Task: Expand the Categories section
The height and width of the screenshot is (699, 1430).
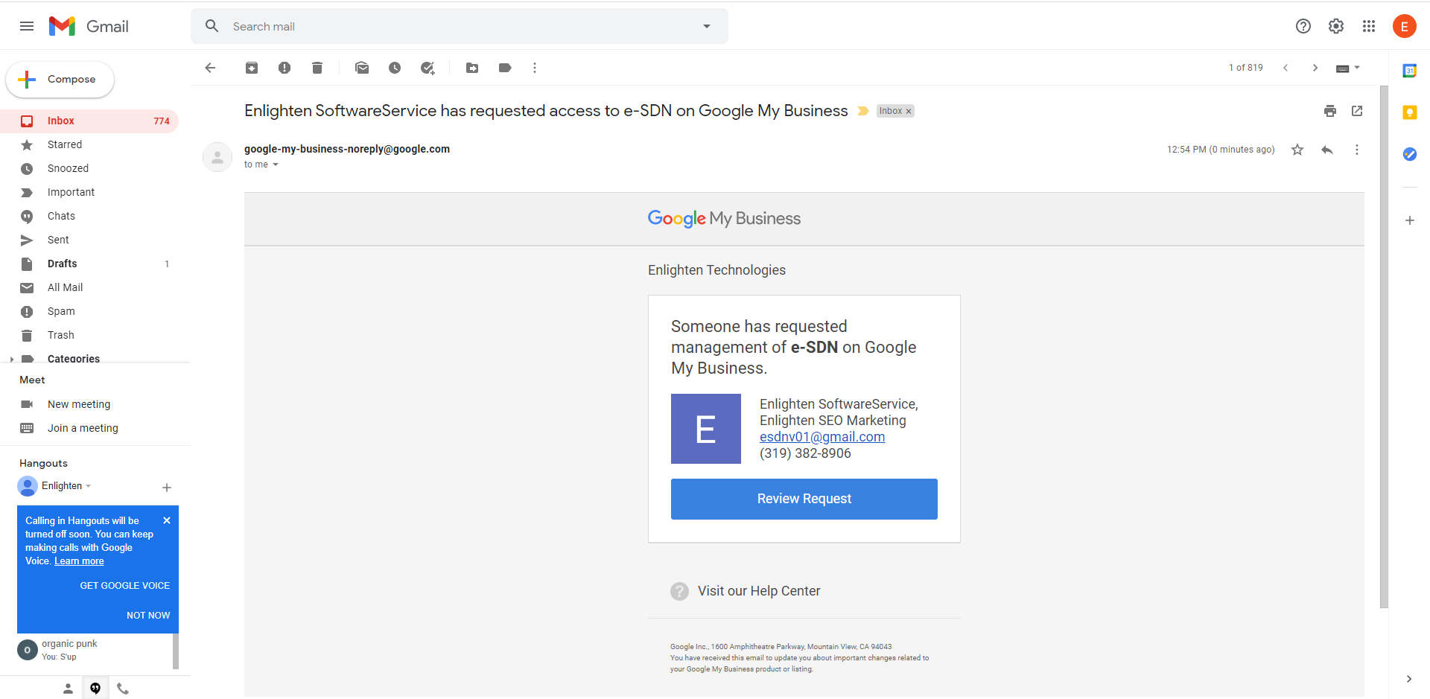Action: coord(12,359)
